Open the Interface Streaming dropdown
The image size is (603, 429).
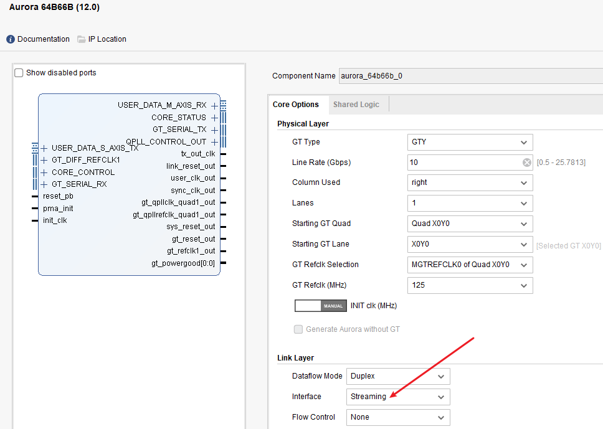pyautogui.click(x=398, y=397)
